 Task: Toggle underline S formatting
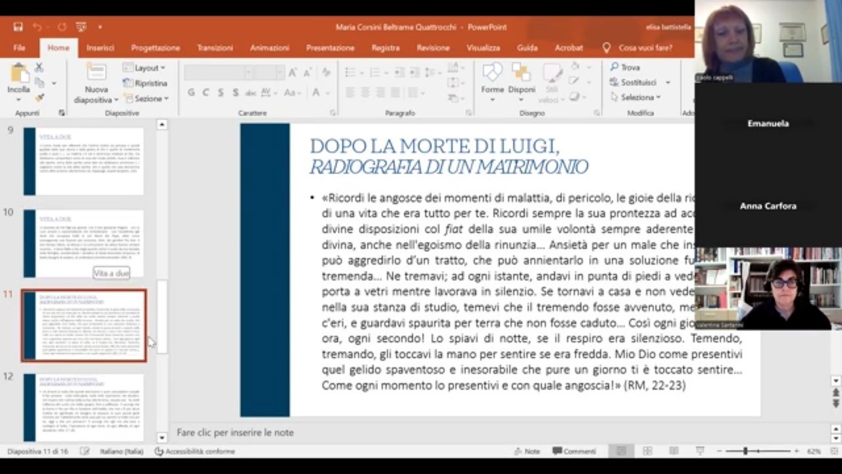(221, 93)
